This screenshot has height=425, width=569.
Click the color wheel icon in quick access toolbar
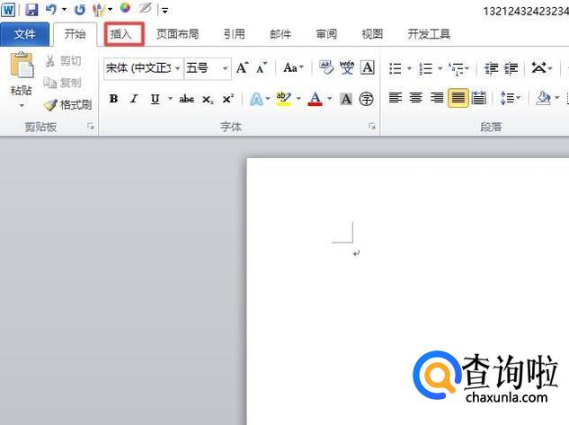pyautogui.click(x=125, y=8)
